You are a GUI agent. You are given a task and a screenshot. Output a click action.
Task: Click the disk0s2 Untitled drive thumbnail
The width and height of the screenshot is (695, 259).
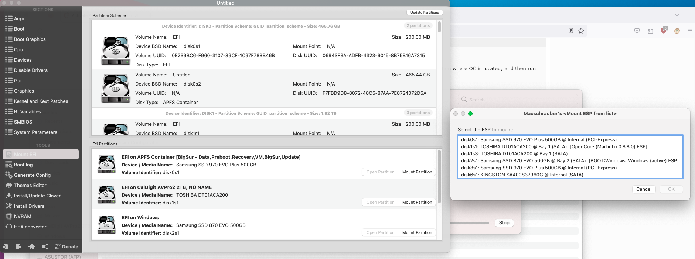coord(116,89)
